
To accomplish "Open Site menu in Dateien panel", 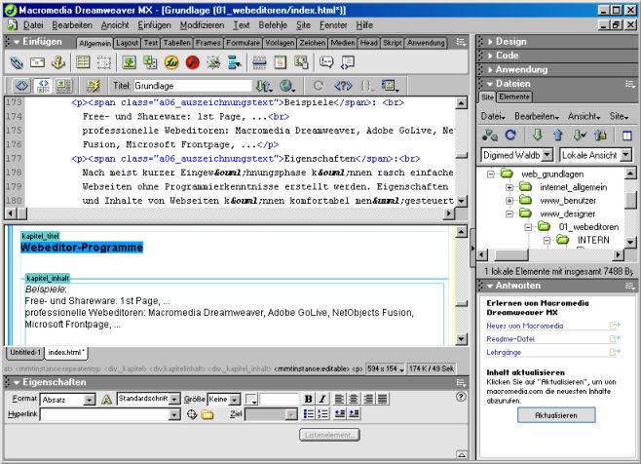I will point(619,116).
